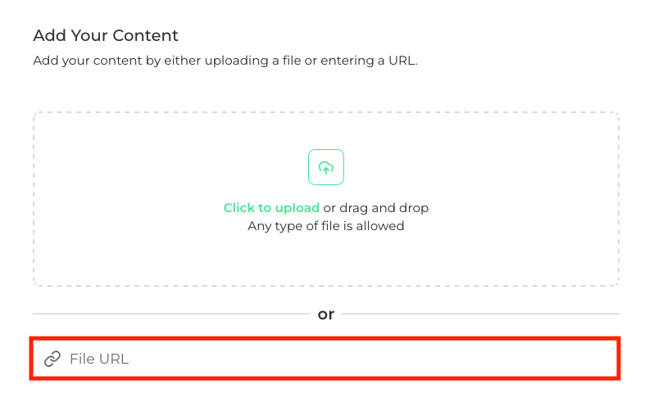Click the "or" divider label
Screen dimensions: 649x412
click(326, 314)
